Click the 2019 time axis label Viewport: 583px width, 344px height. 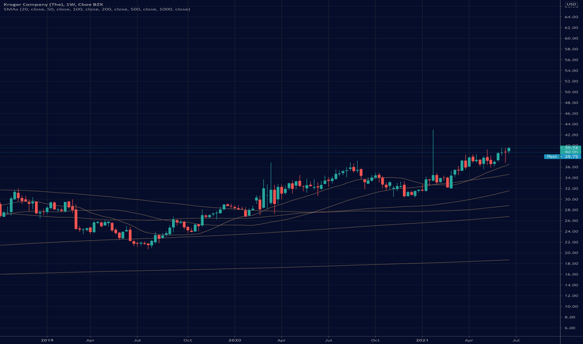tap(47, 340)
